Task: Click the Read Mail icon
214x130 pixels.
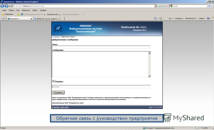Action: [x=166, y=18]
